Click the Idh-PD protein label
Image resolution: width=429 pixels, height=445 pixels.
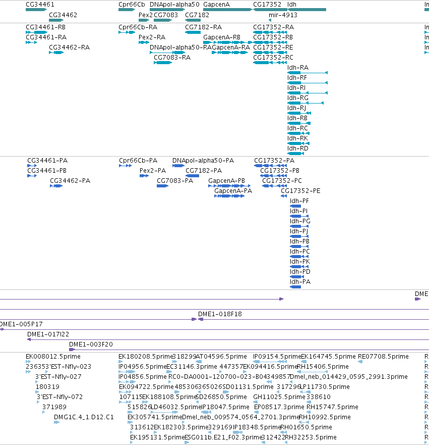click(300, 272)
